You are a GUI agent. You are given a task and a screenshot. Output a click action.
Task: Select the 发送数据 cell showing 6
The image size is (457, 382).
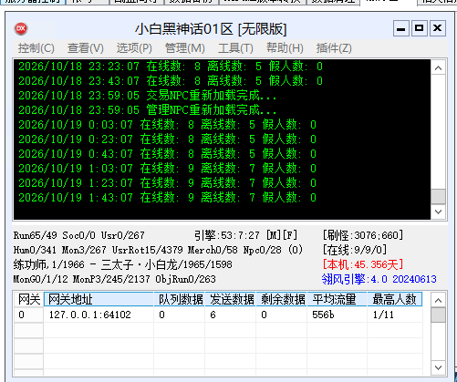pos(231,315)
